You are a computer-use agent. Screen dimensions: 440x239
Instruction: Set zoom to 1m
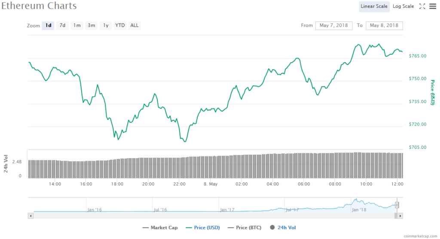click(77, 25)
